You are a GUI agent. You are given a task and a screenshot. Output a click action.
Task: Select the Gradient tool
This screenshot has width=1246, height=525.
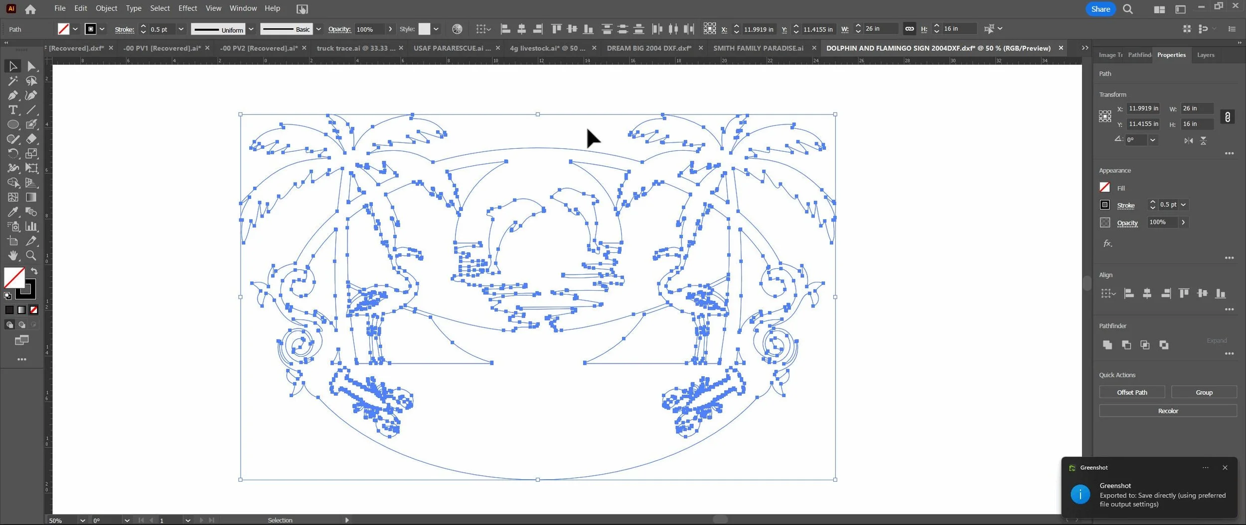point(31,198)
